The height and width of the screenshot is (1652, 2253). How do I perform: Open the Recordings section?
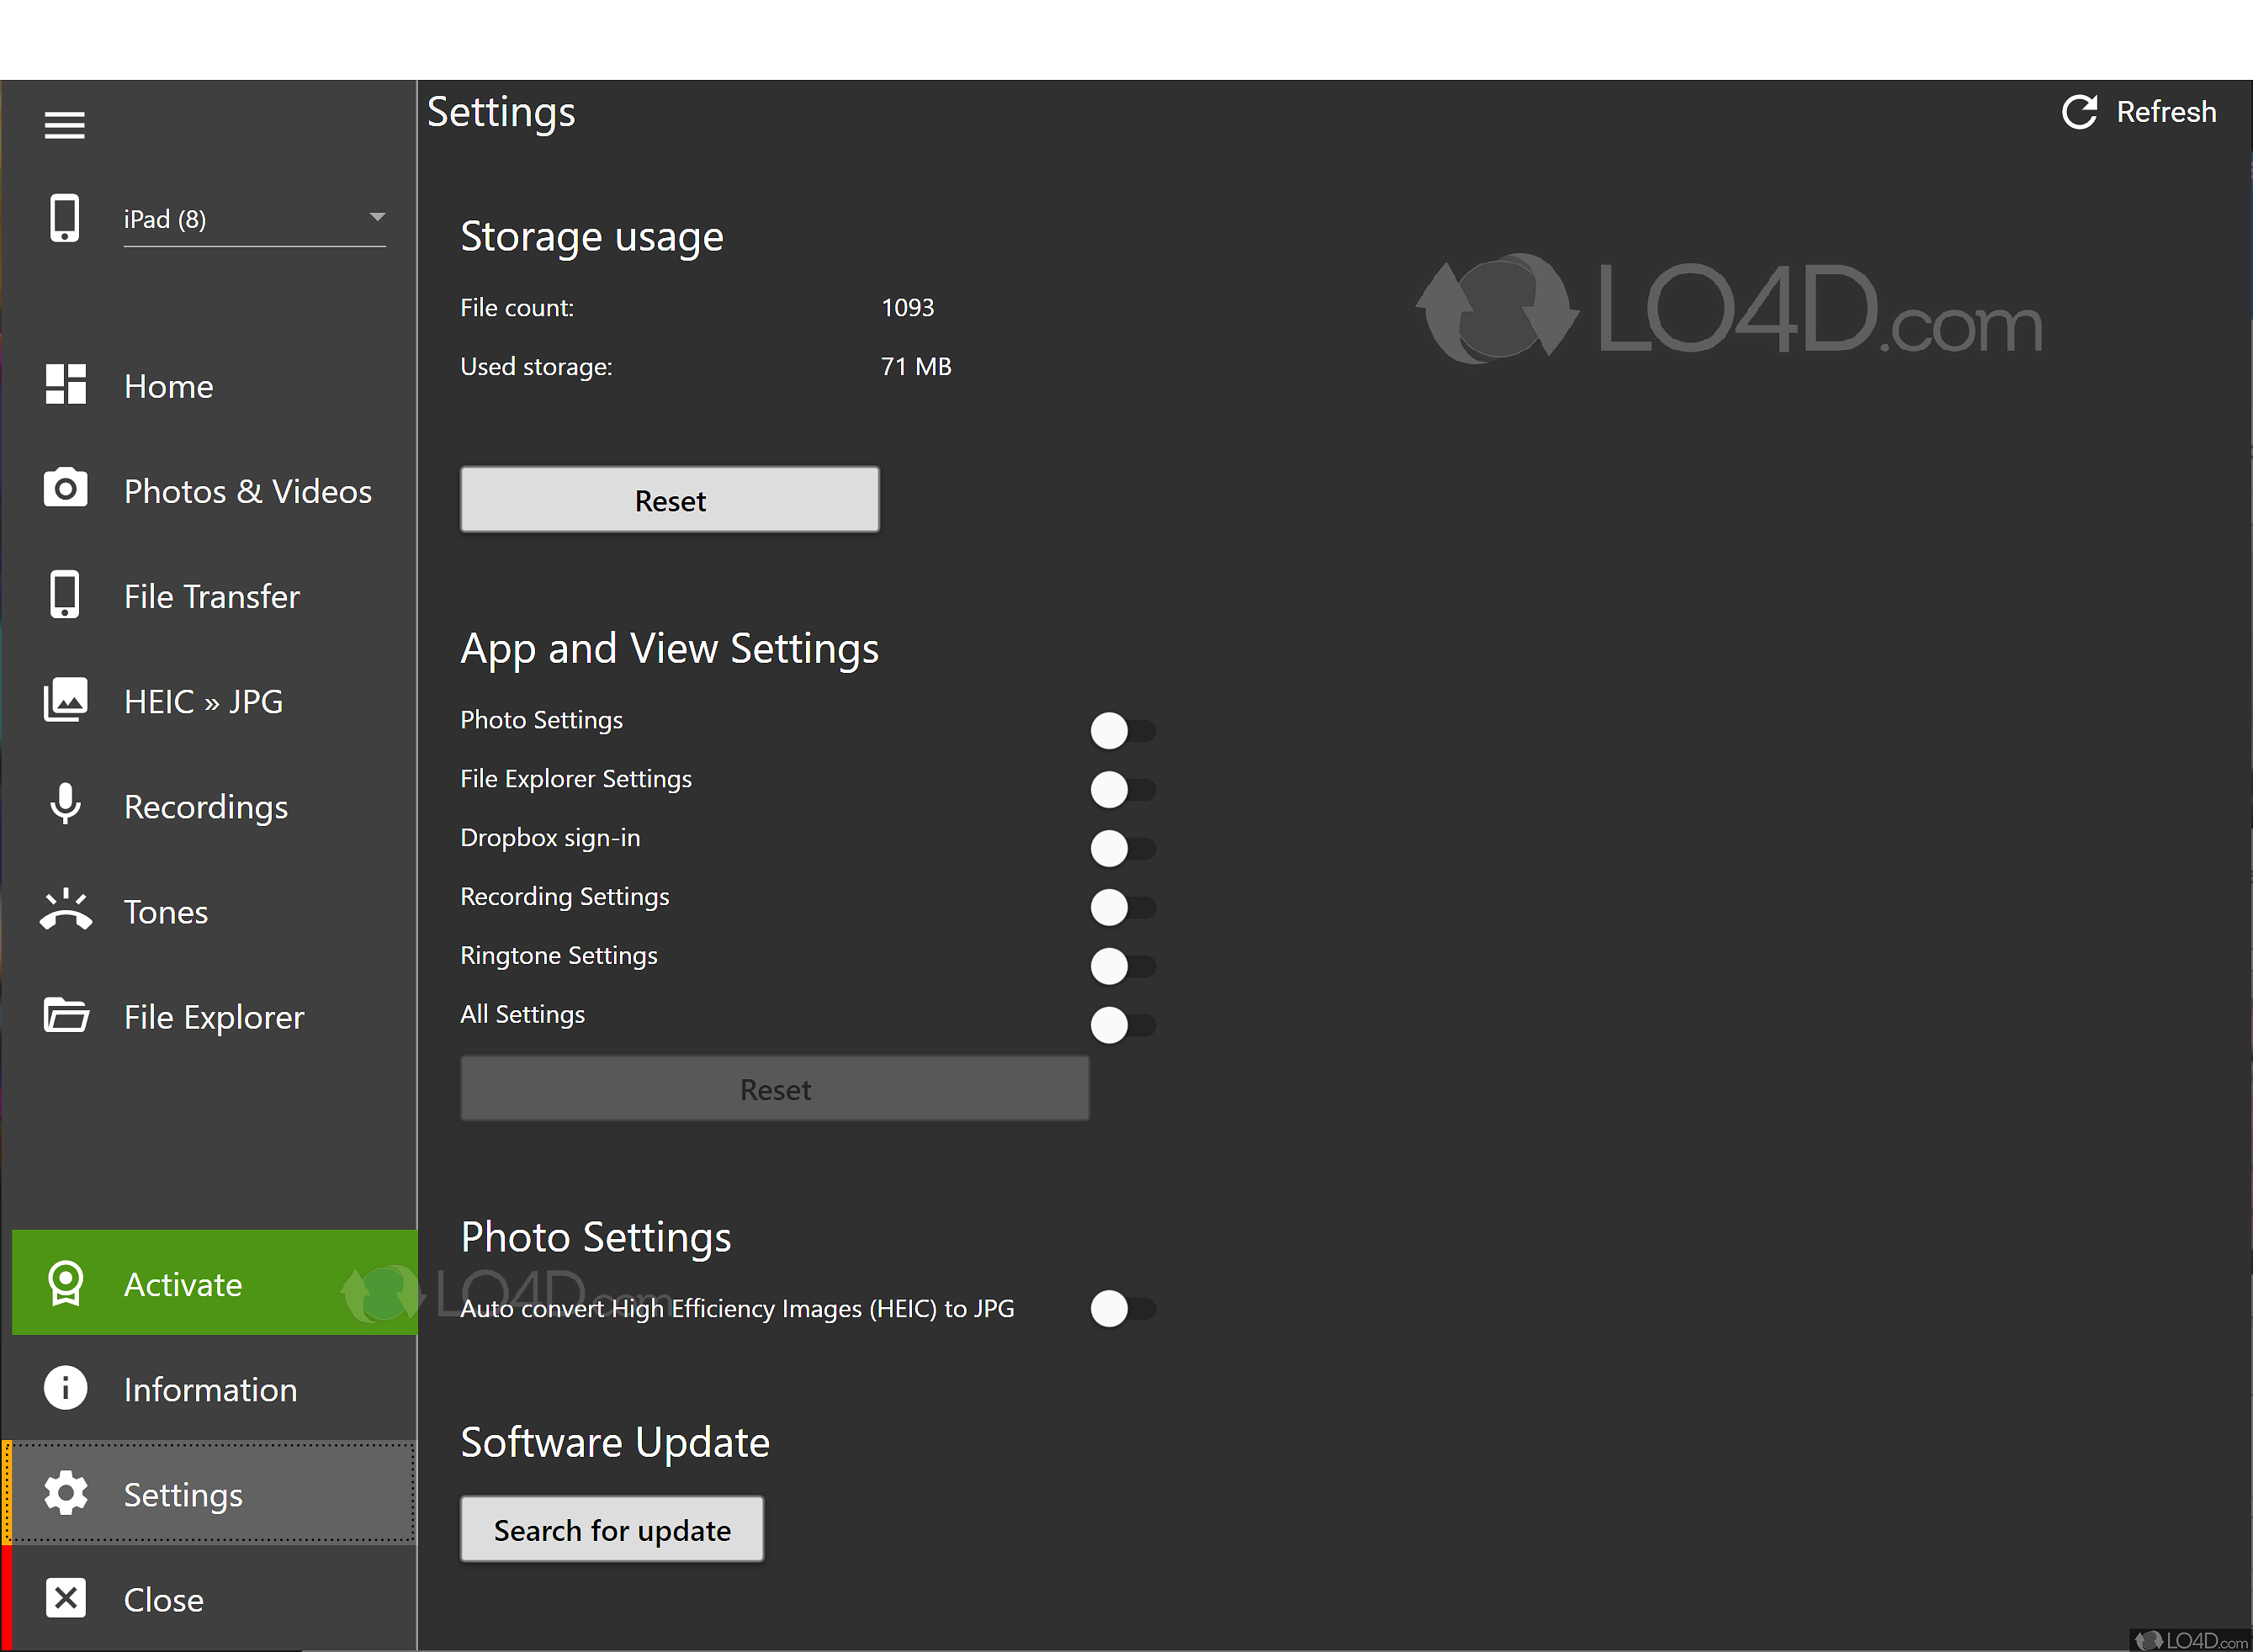(205, 806)
